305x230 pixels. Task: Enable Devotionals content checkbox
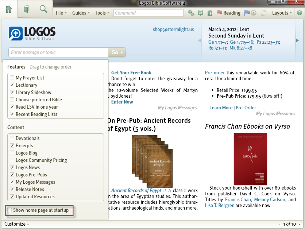(x=12, y=138)
